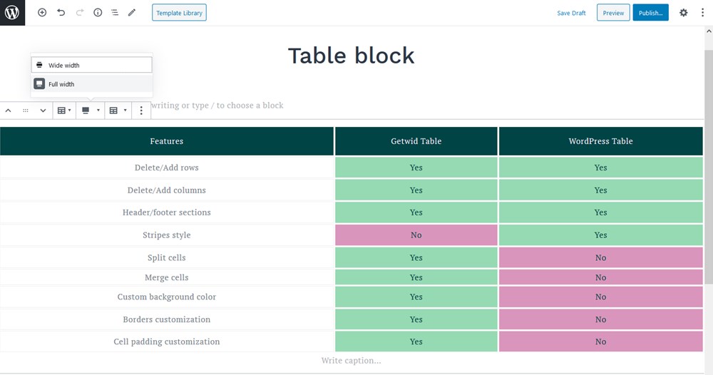713x375 pixels.
Task: Open the Tools pencil icon
Action: tap(132, 13)
